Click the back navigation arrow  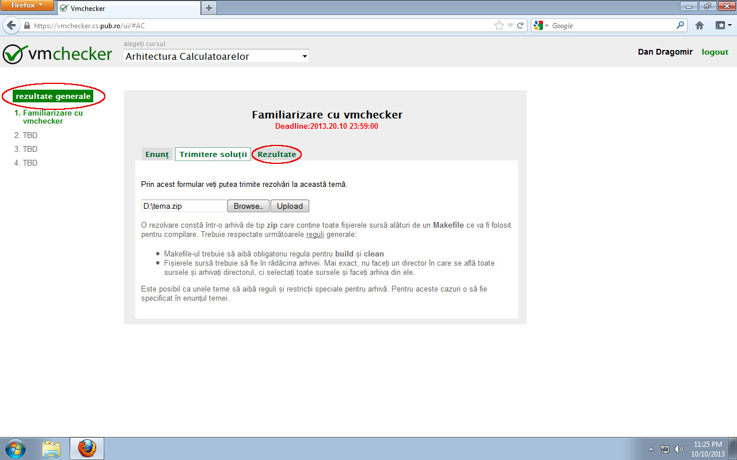coord(10,25)
